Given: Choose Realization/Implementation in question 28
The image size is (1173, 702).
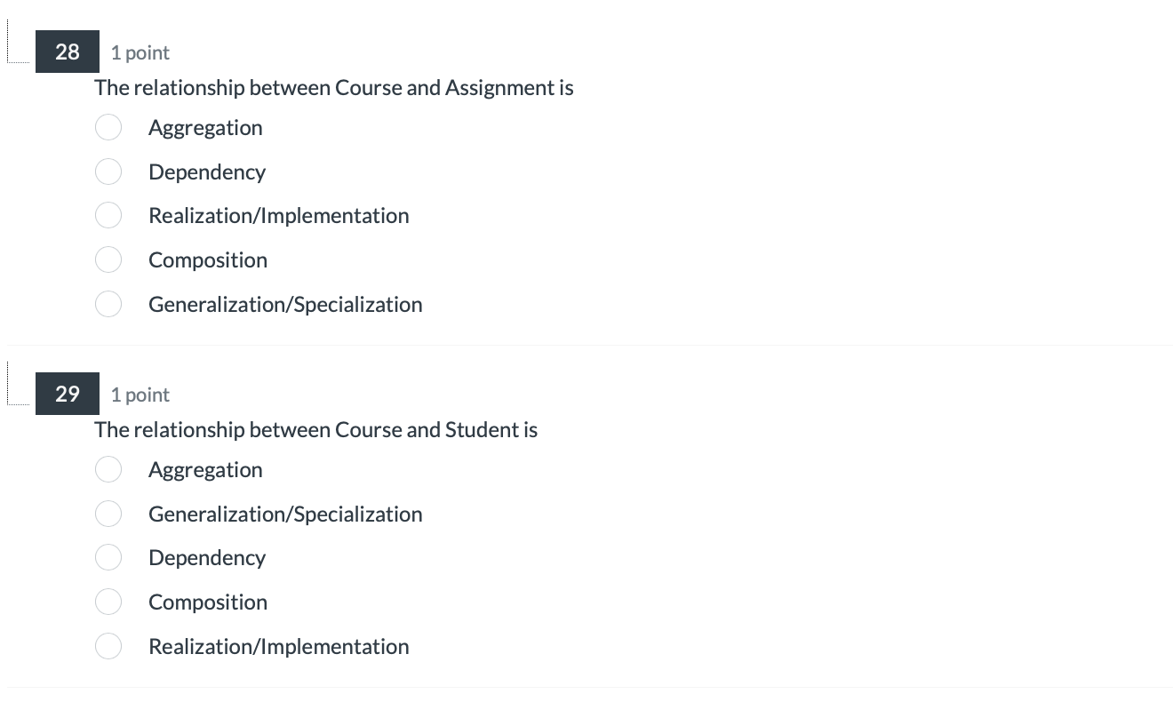Looking at the screenshot, I should click(x=108, y=215).
